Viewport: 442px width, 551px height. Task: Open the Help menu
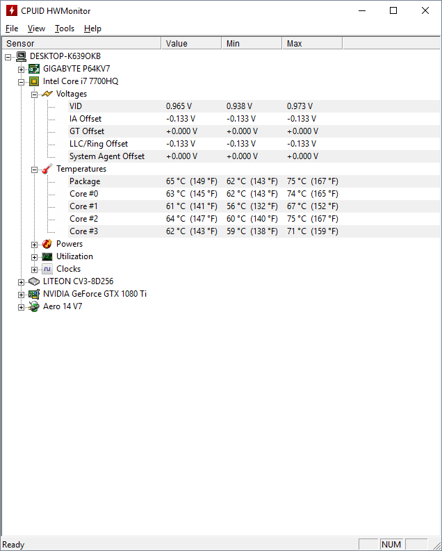92,28
